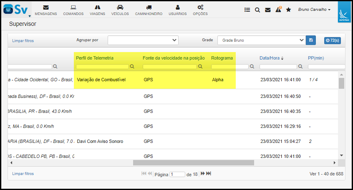Click the horizontal scrollbar thumb

click(194, 162)
